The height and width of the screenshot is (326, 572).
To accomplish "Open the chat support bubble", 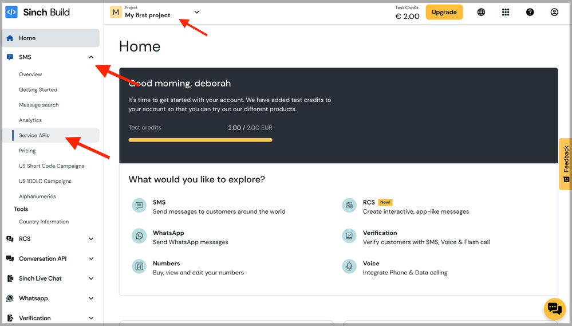I will pyautogui.click(x=554, y=309).
